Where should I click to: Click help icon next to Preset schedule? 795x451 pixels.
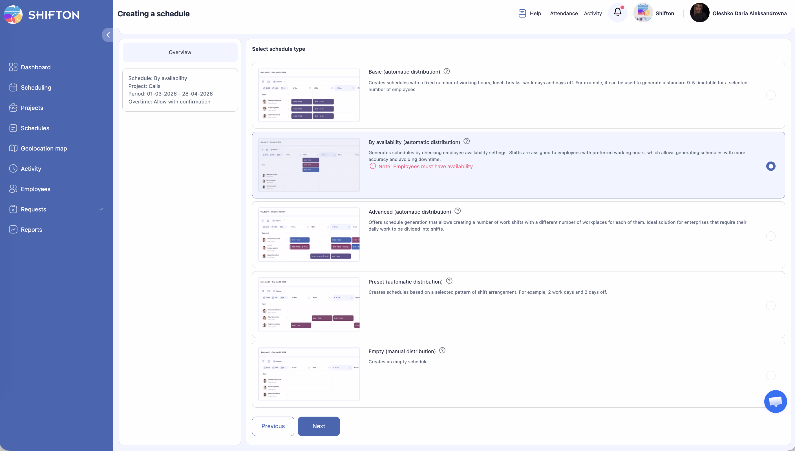click(x=449, y=281)
